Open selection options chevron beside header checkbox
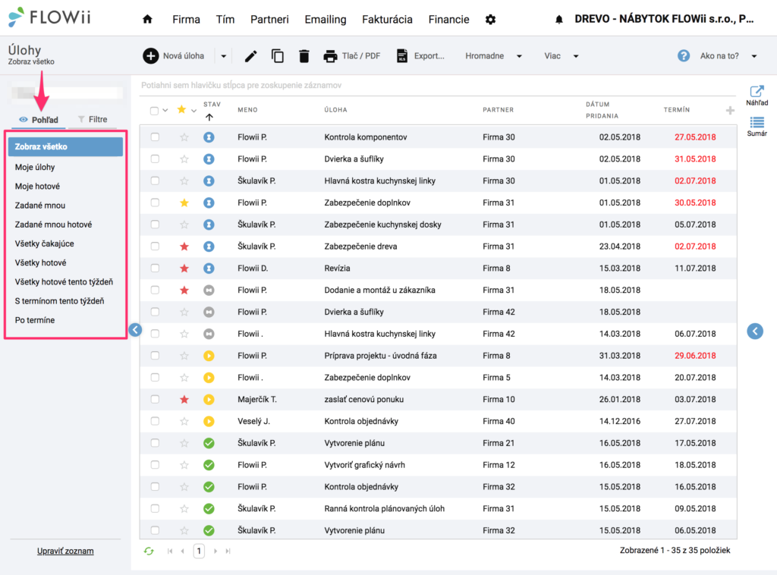 click(x=165, y=111)
